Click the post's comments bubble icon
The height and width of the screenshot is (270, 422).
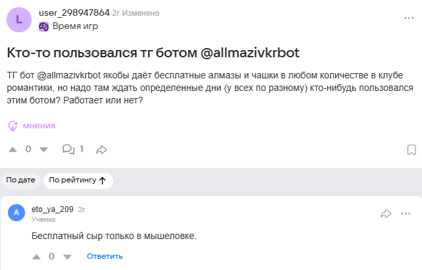tap(68, 149)
